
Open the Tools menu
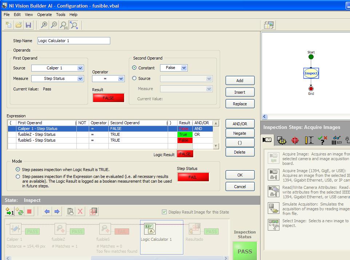point(61,15)
